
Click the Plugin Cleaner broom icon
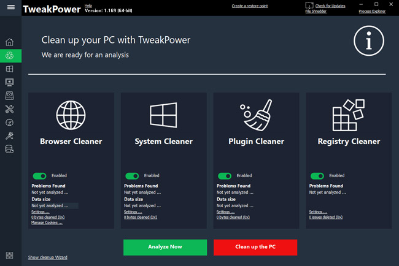(256, 115)
